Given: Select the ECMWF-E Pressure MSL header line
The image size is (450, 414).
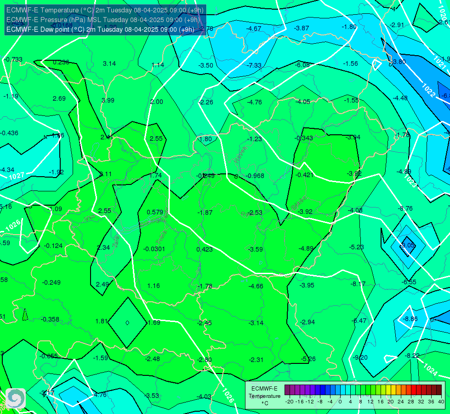Looking at the screenshot, I should [103, 19].
